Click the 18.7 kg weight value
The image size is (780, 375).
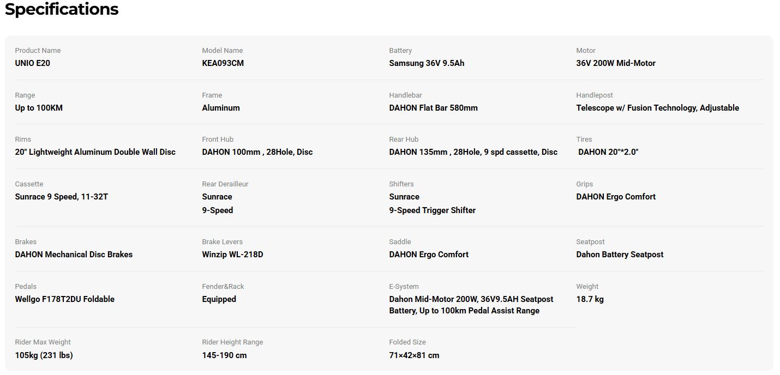(x=590, y=299)
